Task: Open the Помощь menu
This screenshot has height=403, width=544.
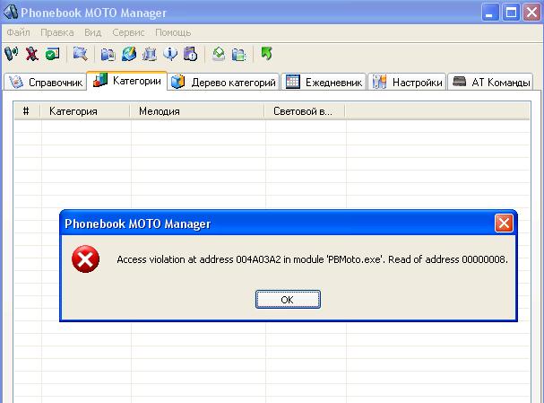Action: (x=173, y=32)
